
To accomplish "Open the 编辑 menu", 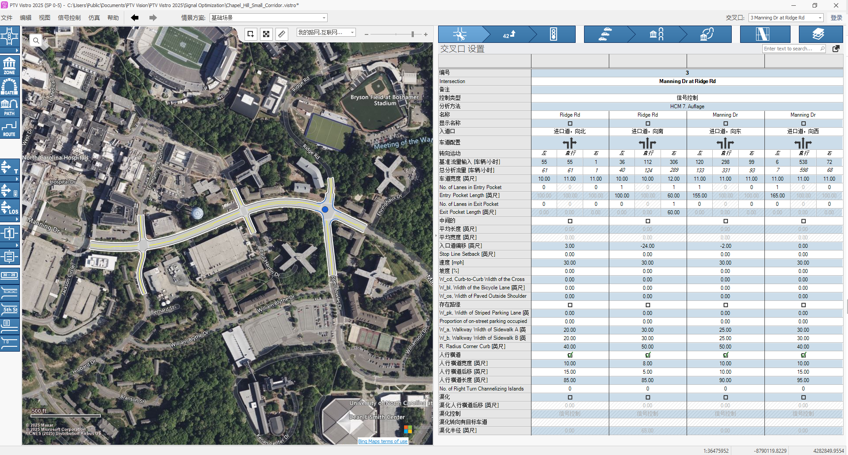I will 26,18.
